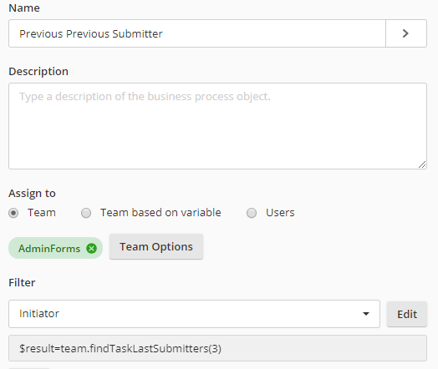Click the Users option label
Image resolution: width=438 pixels, height=369 pixels.
click(280, 213)
